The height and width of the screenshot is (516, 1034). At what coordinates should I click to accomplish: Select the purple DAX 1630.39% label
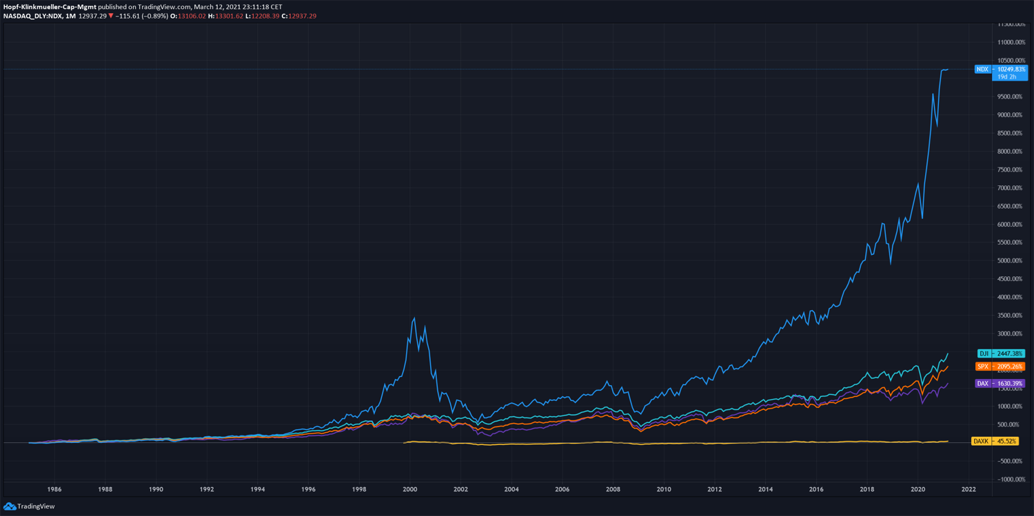1000,384
